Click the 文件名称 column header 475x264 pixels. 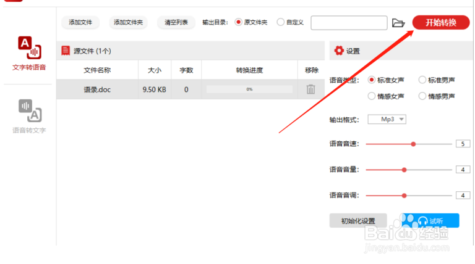[97, 70]
